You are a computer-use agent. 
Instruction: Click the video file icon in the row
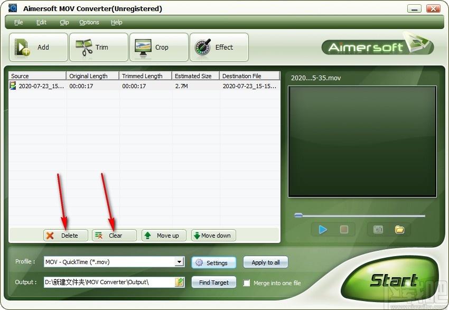pyautogui.click(x=13, y=86)
